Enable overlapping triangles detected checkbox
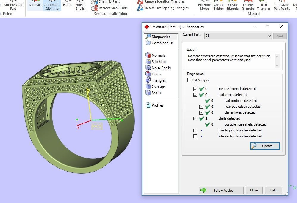 point(195,131)
